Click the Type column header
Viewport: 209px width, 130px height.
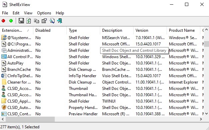point(83,30)
